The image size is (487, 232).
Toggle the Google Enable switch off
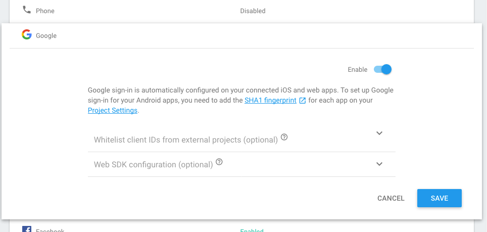point(382,69)
